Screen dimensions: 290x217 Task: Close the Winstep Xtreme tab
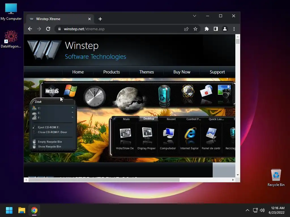pyautogui.click(x=89, y=19)
